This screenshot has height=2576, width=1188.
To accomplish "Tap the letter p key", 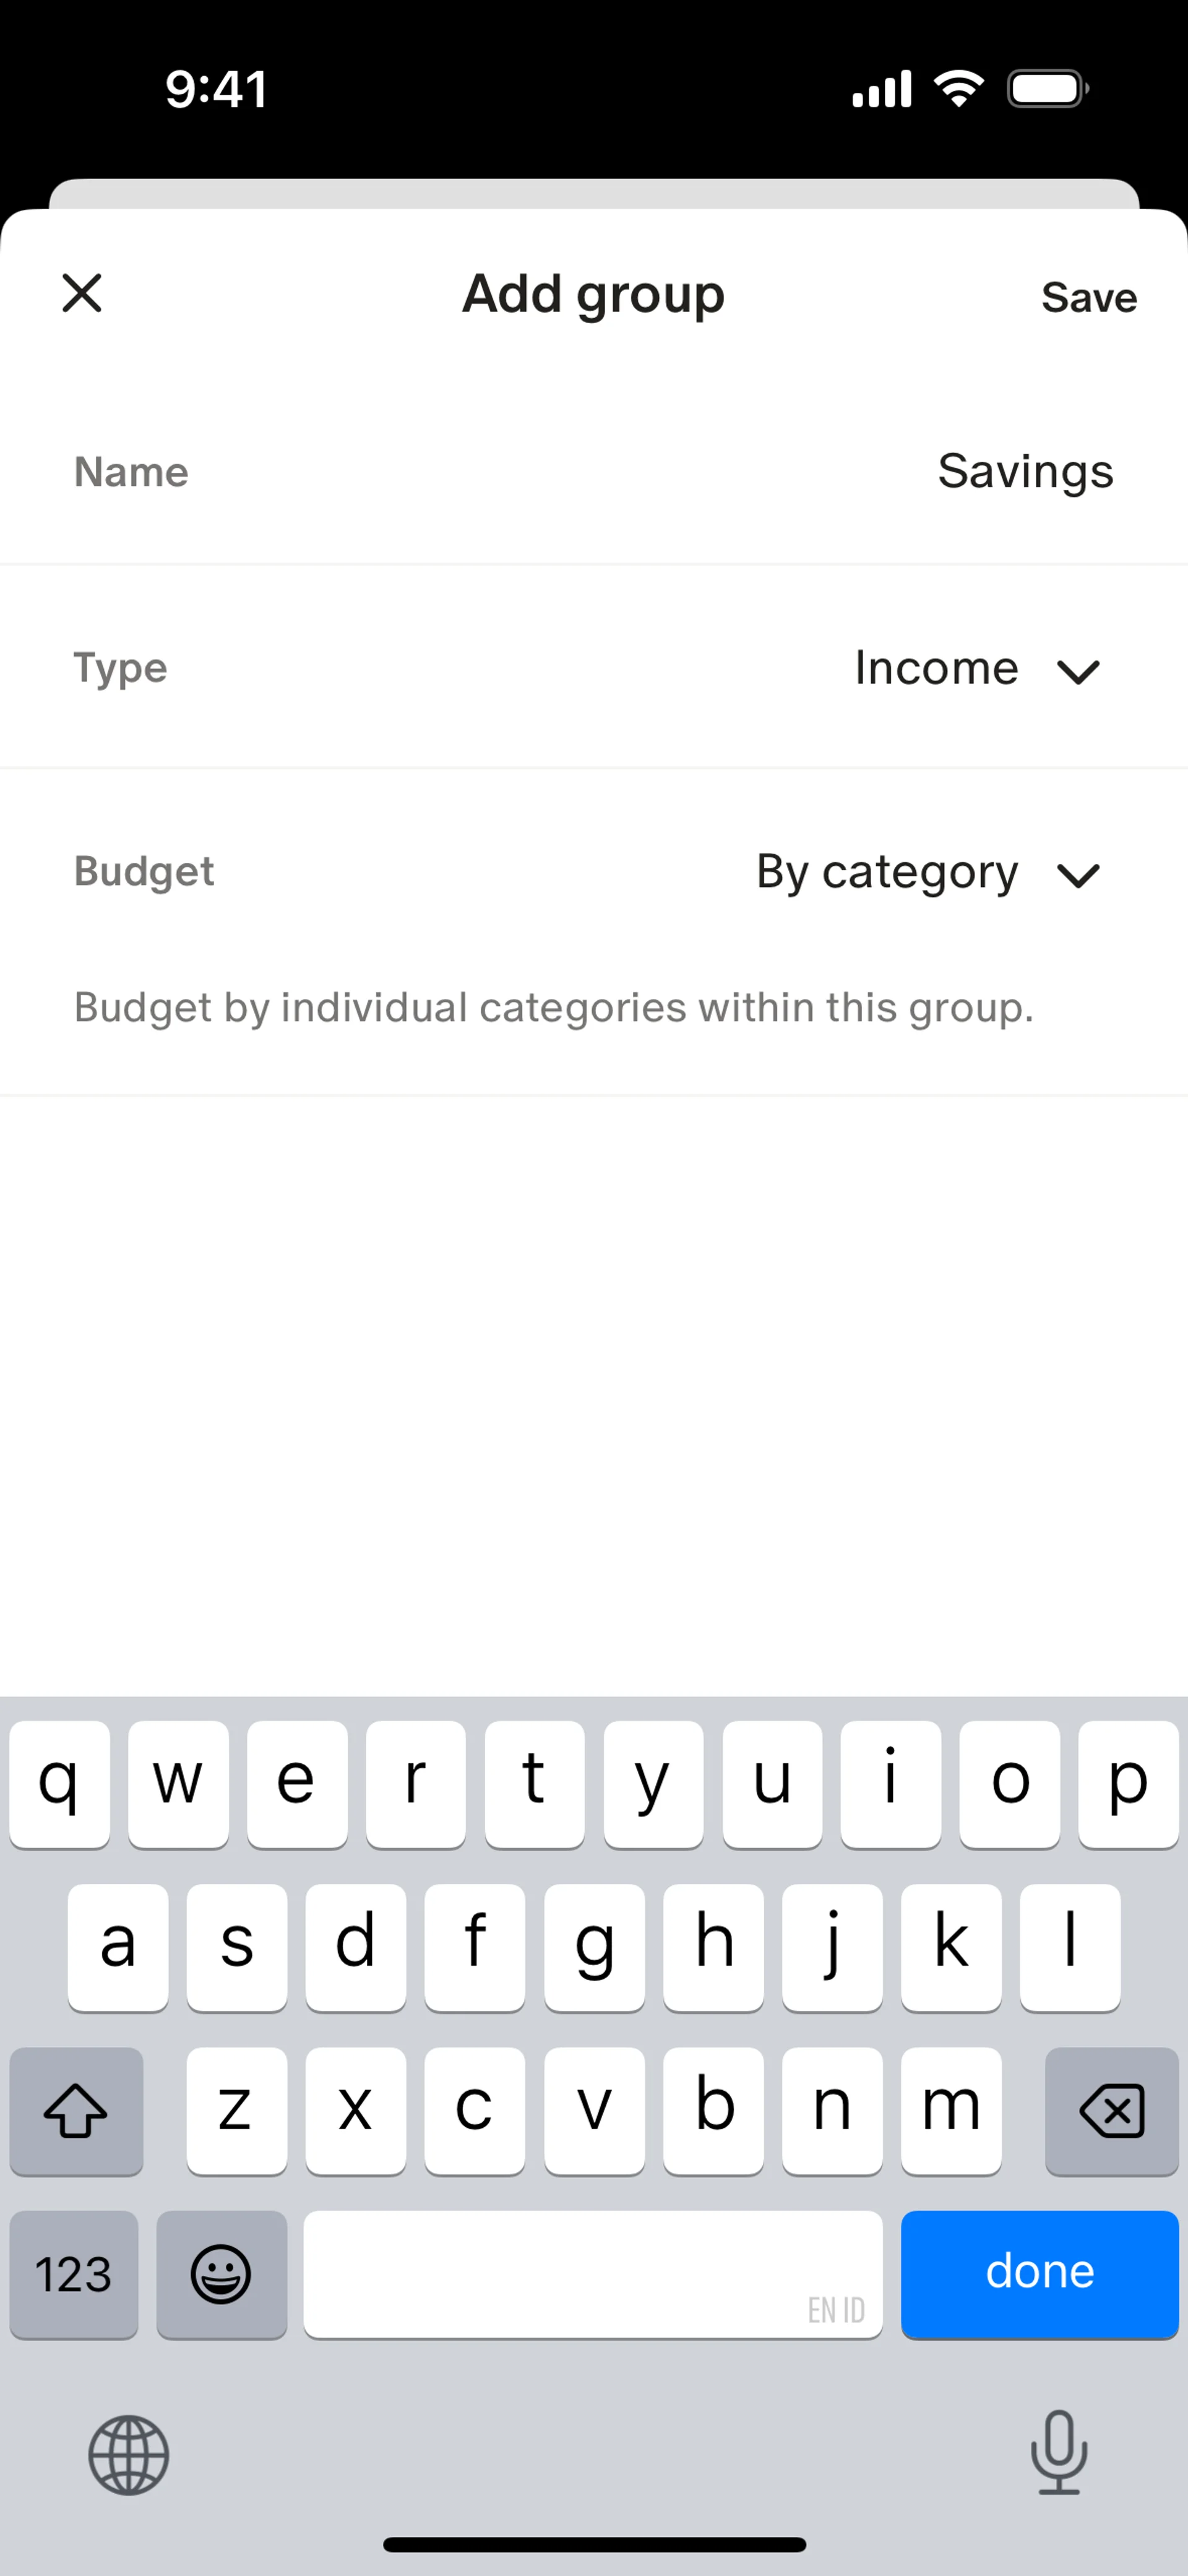I will (1128, 1784).
